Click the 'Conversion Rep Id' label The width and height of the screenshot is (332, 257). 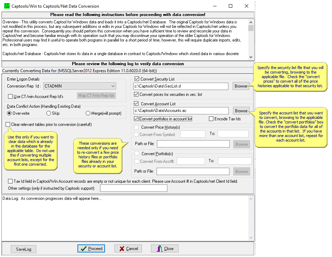point(24,86)
